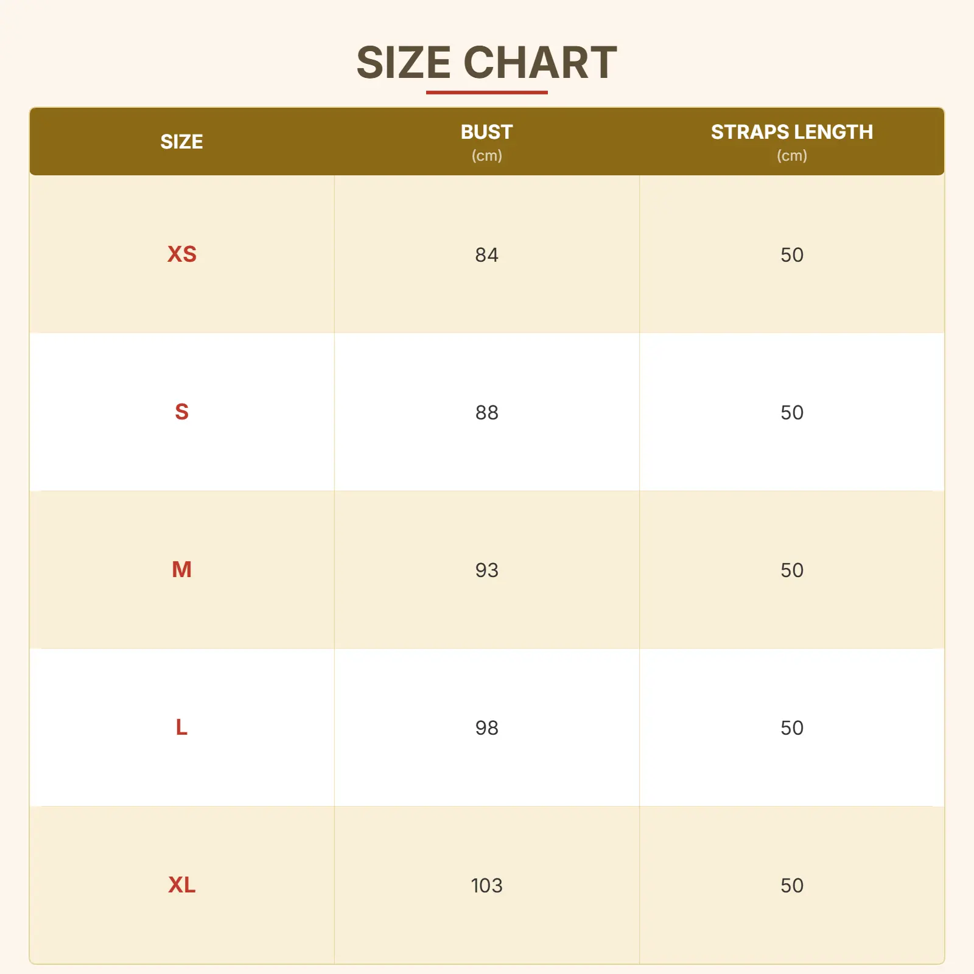Click the XL size label
Screen dimensions: 974x974
click(x=181, y=885)
